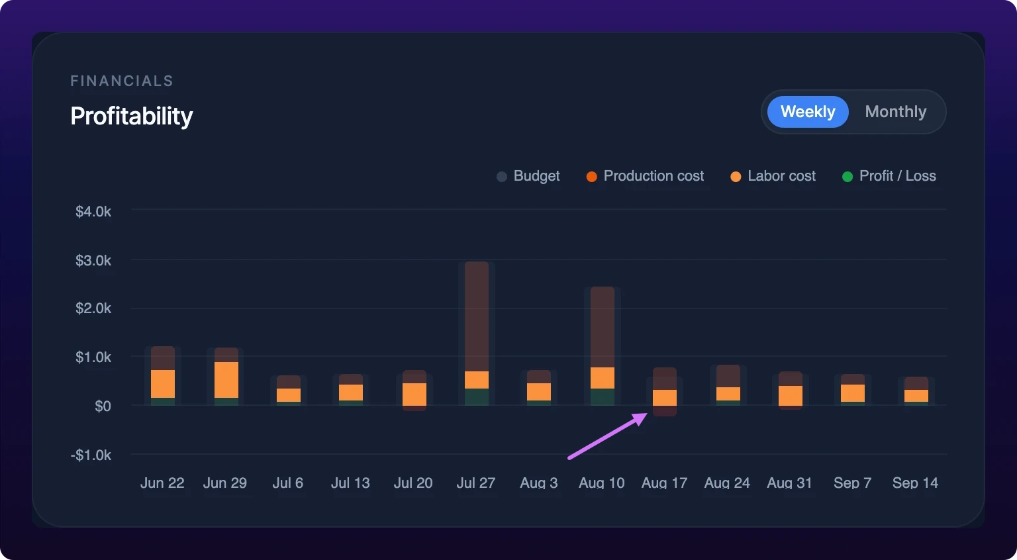
Task: Click the Aug 31 axis label
Action: coord(789,483)
